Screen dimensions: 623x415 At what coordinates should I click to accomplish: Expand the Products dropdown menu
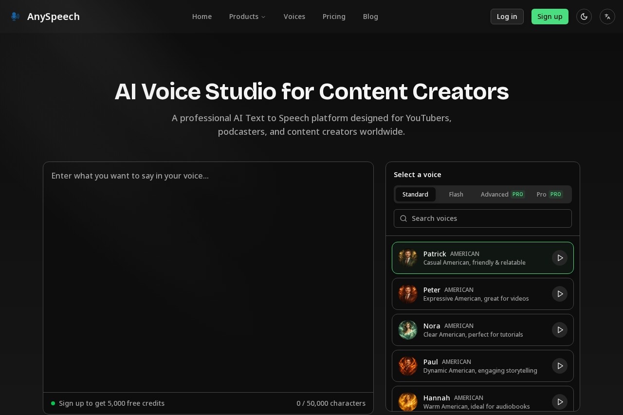247,17
